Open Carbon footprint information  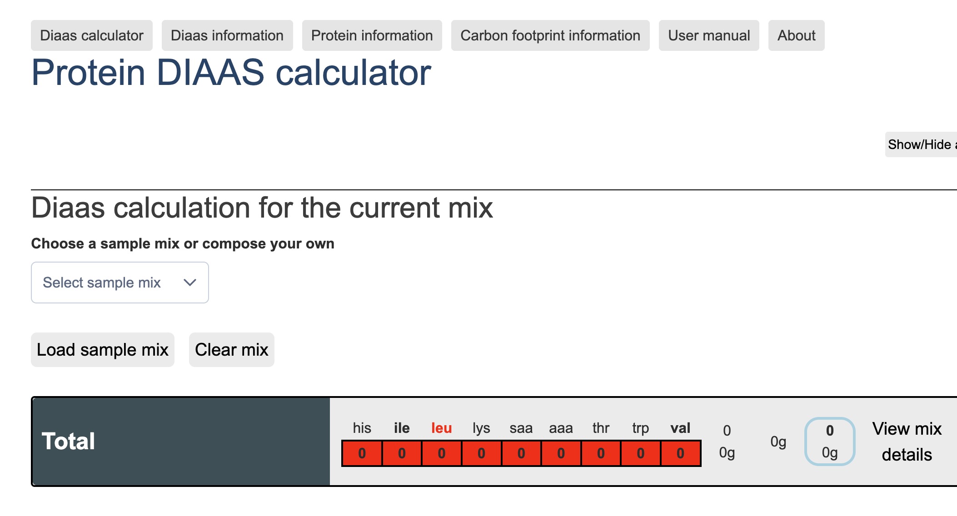point(550,35)
